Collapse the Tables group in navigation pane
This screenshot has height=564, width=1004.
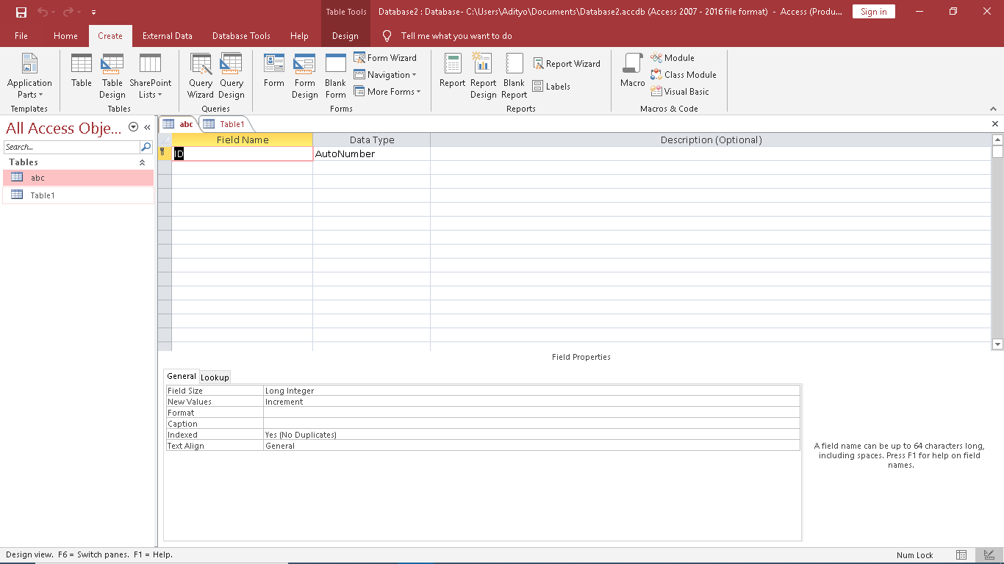pos(143,162)
